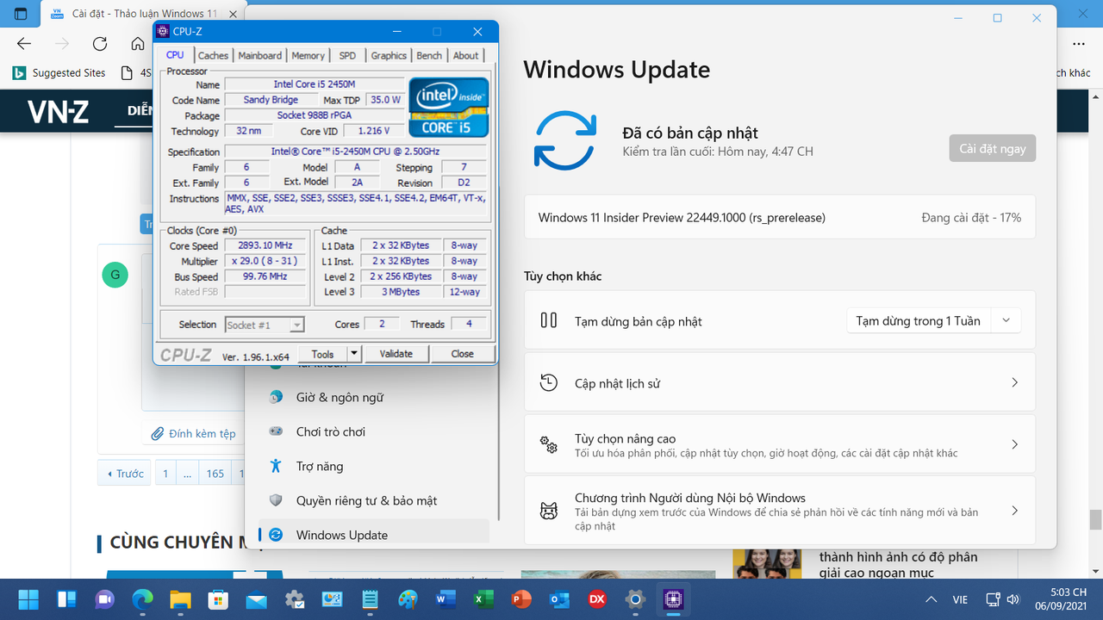This screenshot has height=620, width=1103.
Task: Open the Caches tab in CPU-Z
Action: click(213, 55)
